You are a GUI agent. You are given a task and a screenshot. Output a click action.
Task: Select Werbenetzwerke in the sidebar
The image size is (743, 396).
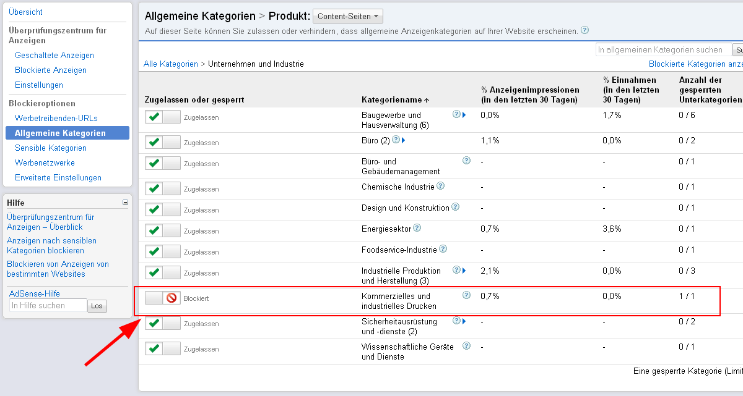tap(45, 162)
